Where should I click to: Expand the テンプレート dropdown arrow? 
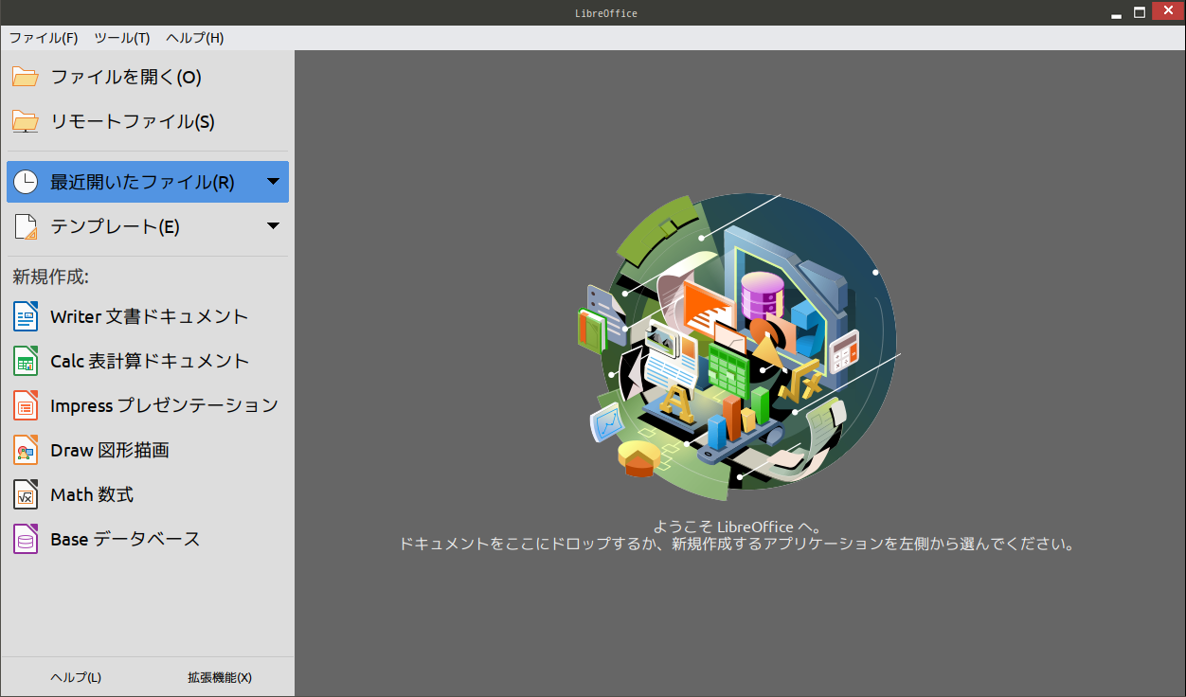273,226
